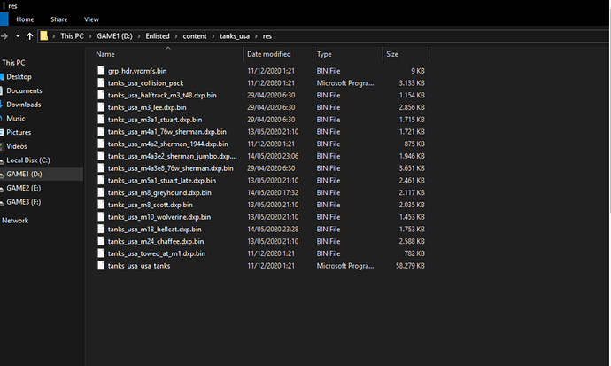The image size is (611, 366).
Task: Open the Share ribbon tab
Action: pos(58,19)
